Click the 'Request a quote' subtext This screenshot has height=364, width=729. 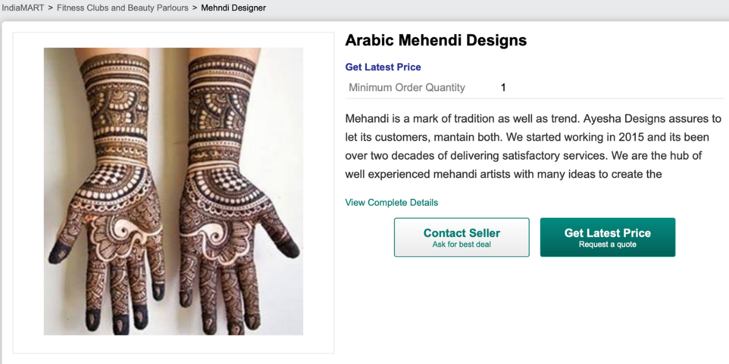click(x=607, y=244)
